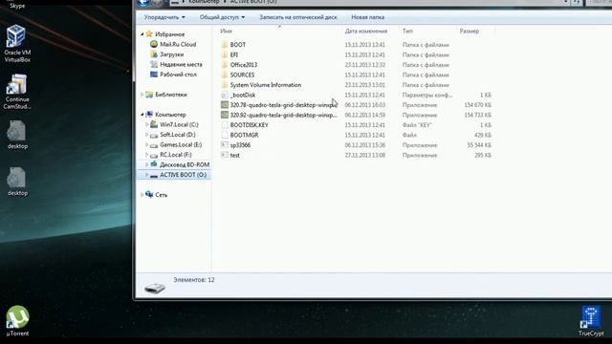
Task: Create a folder with Новая папка
Action: tap(367, 17)
